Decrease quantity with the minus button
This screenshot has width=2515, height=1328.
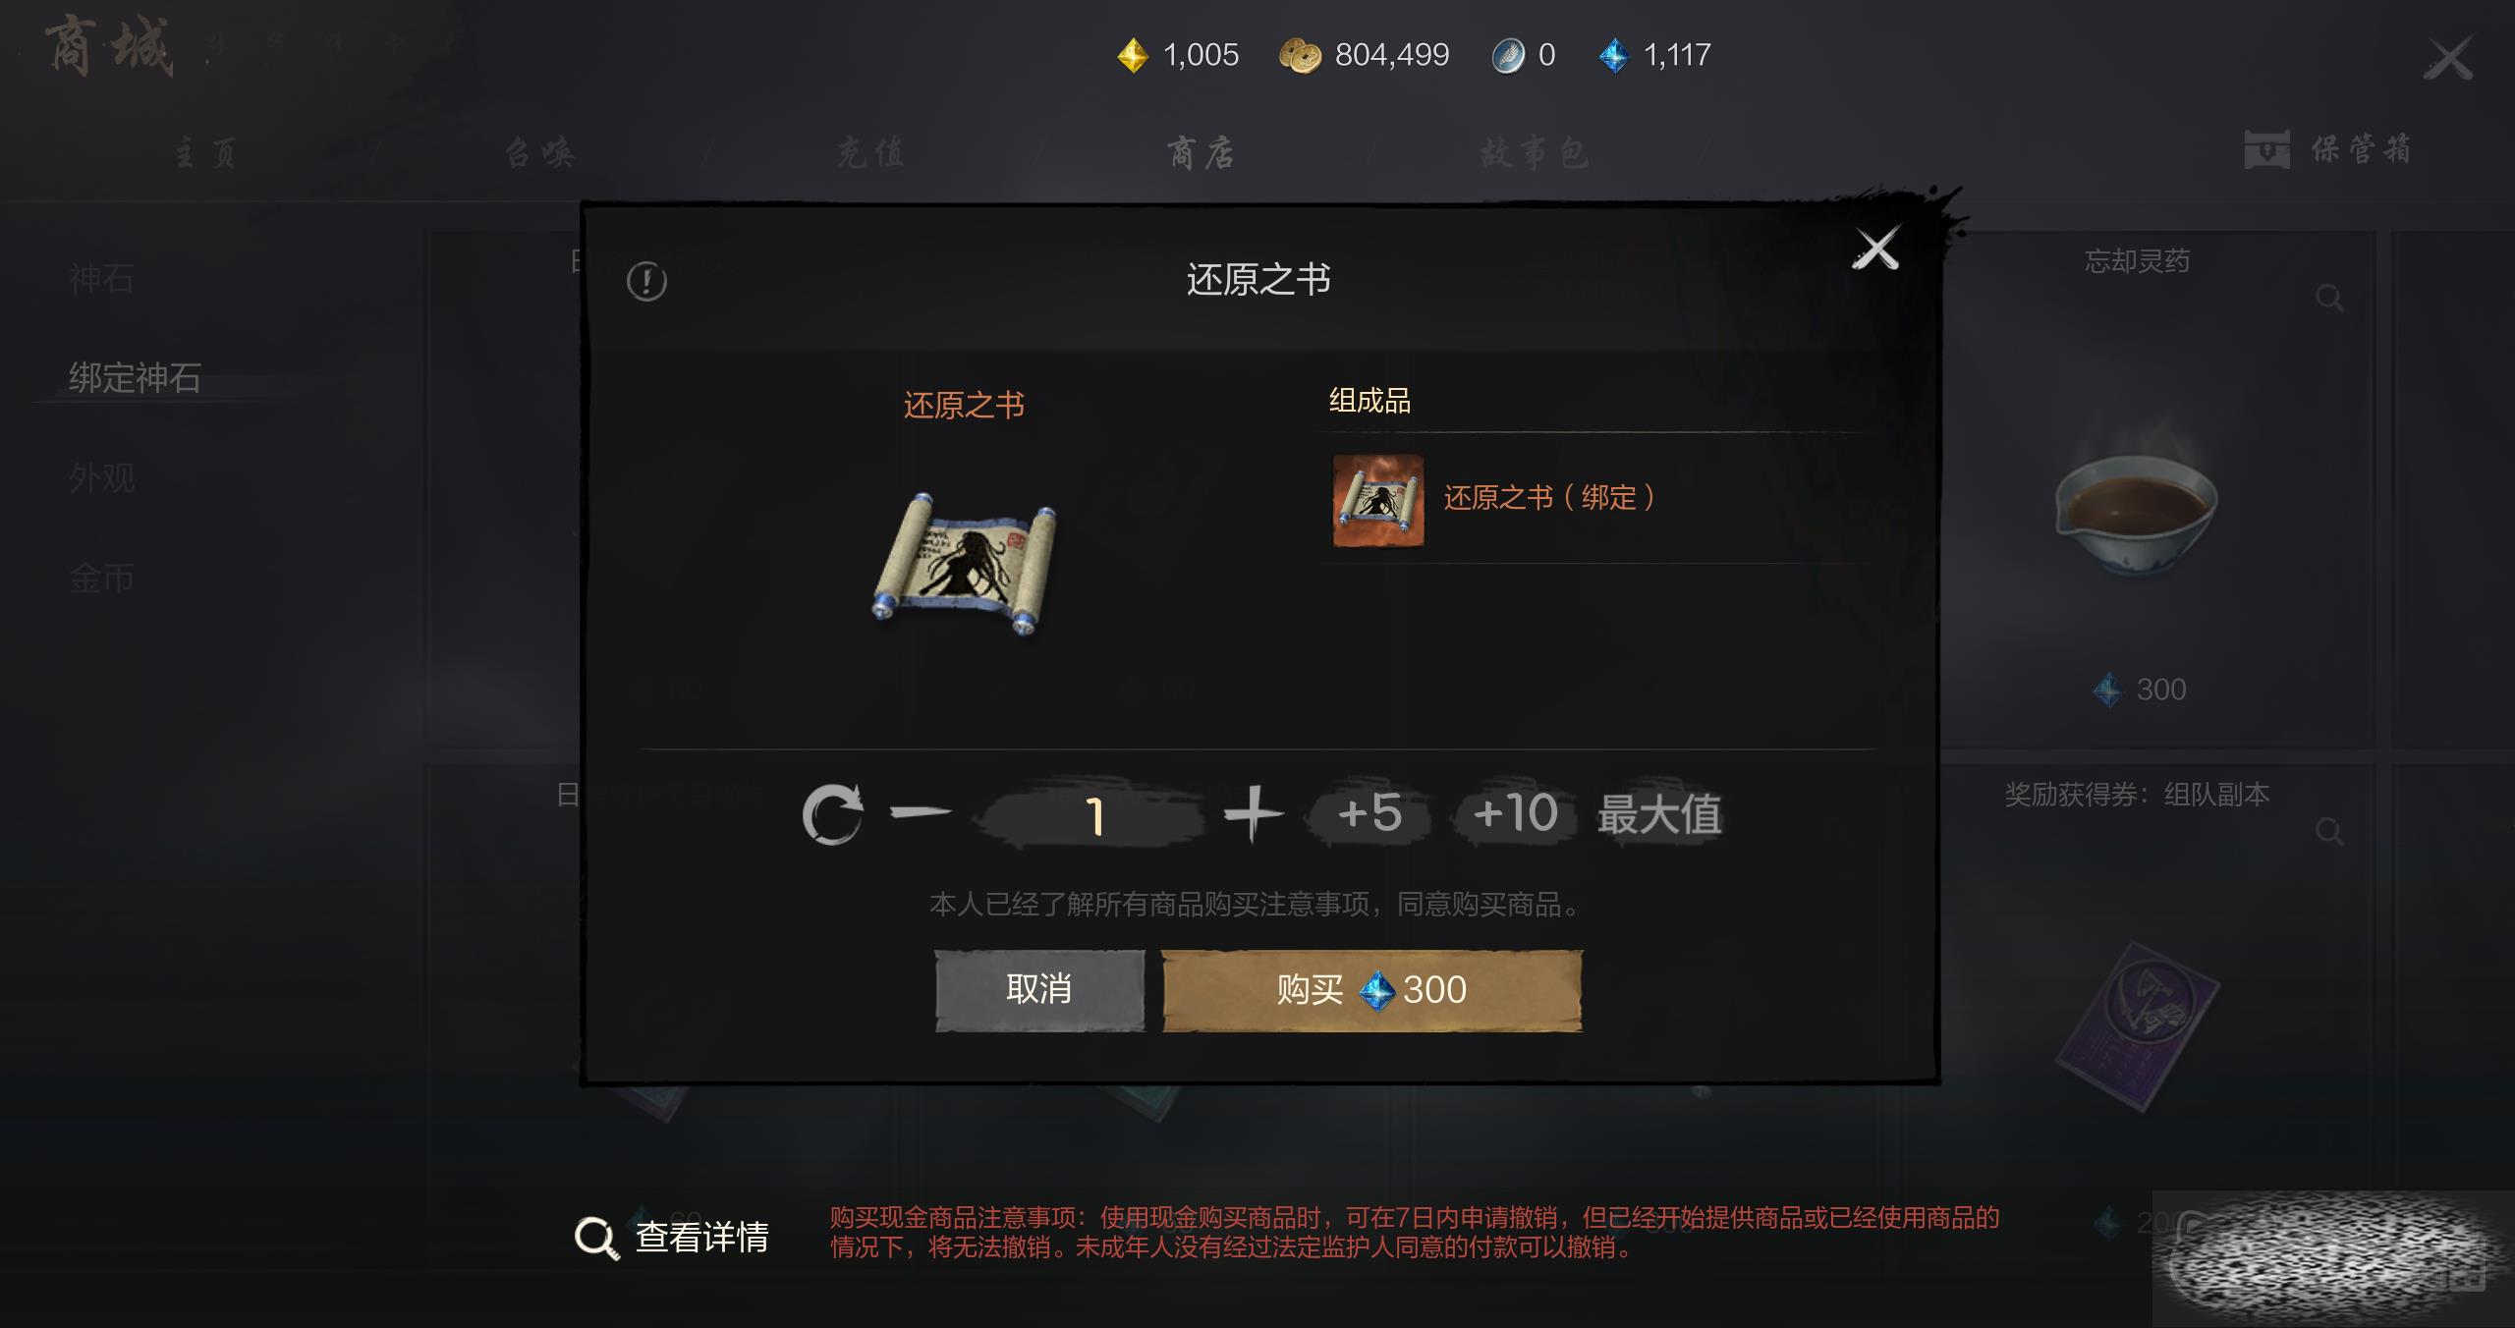point(921,812)
